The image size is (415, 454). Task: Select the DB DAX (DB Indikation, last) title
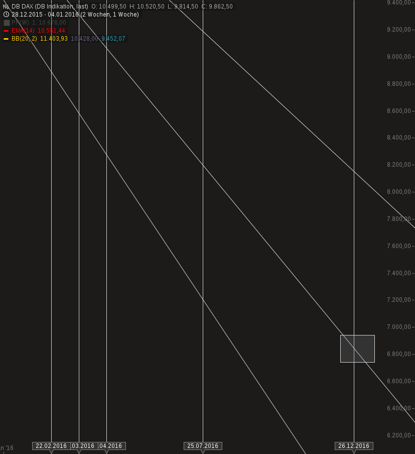pyautogui.click(x=50, y=7)
